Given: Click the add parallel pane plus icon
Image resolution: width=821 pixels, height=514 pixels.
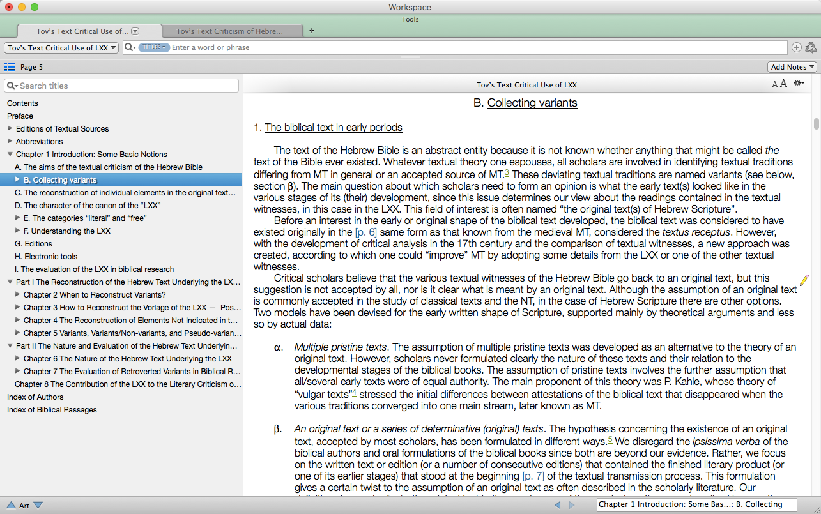Looking at the screenshot, I should (x=796, y=47).
